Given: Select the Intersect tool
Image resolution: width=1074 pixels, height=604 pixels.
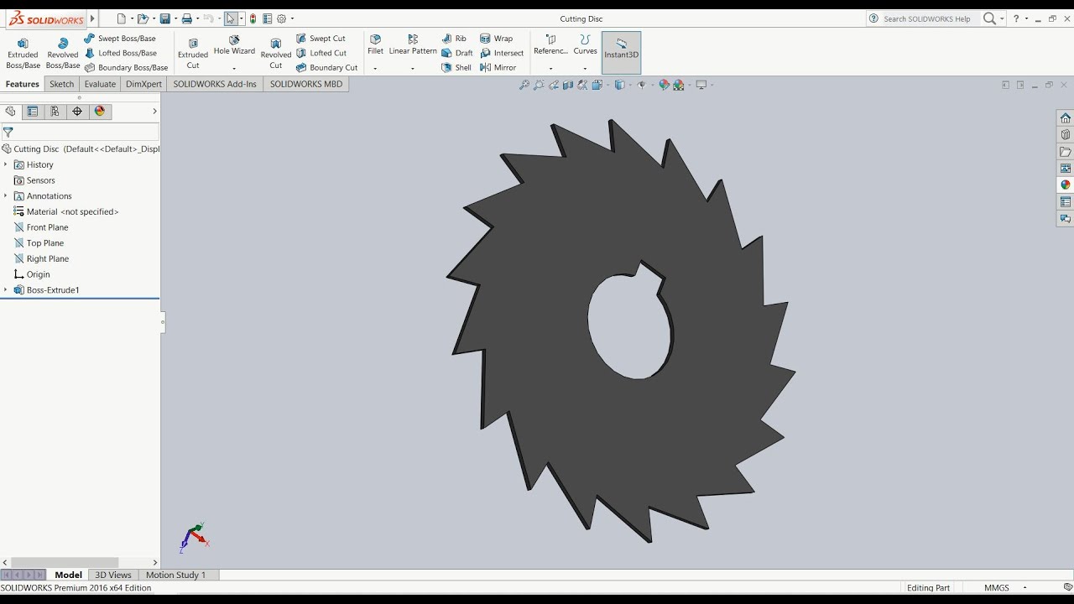Looking at the screenshot, I should point(502,53).
